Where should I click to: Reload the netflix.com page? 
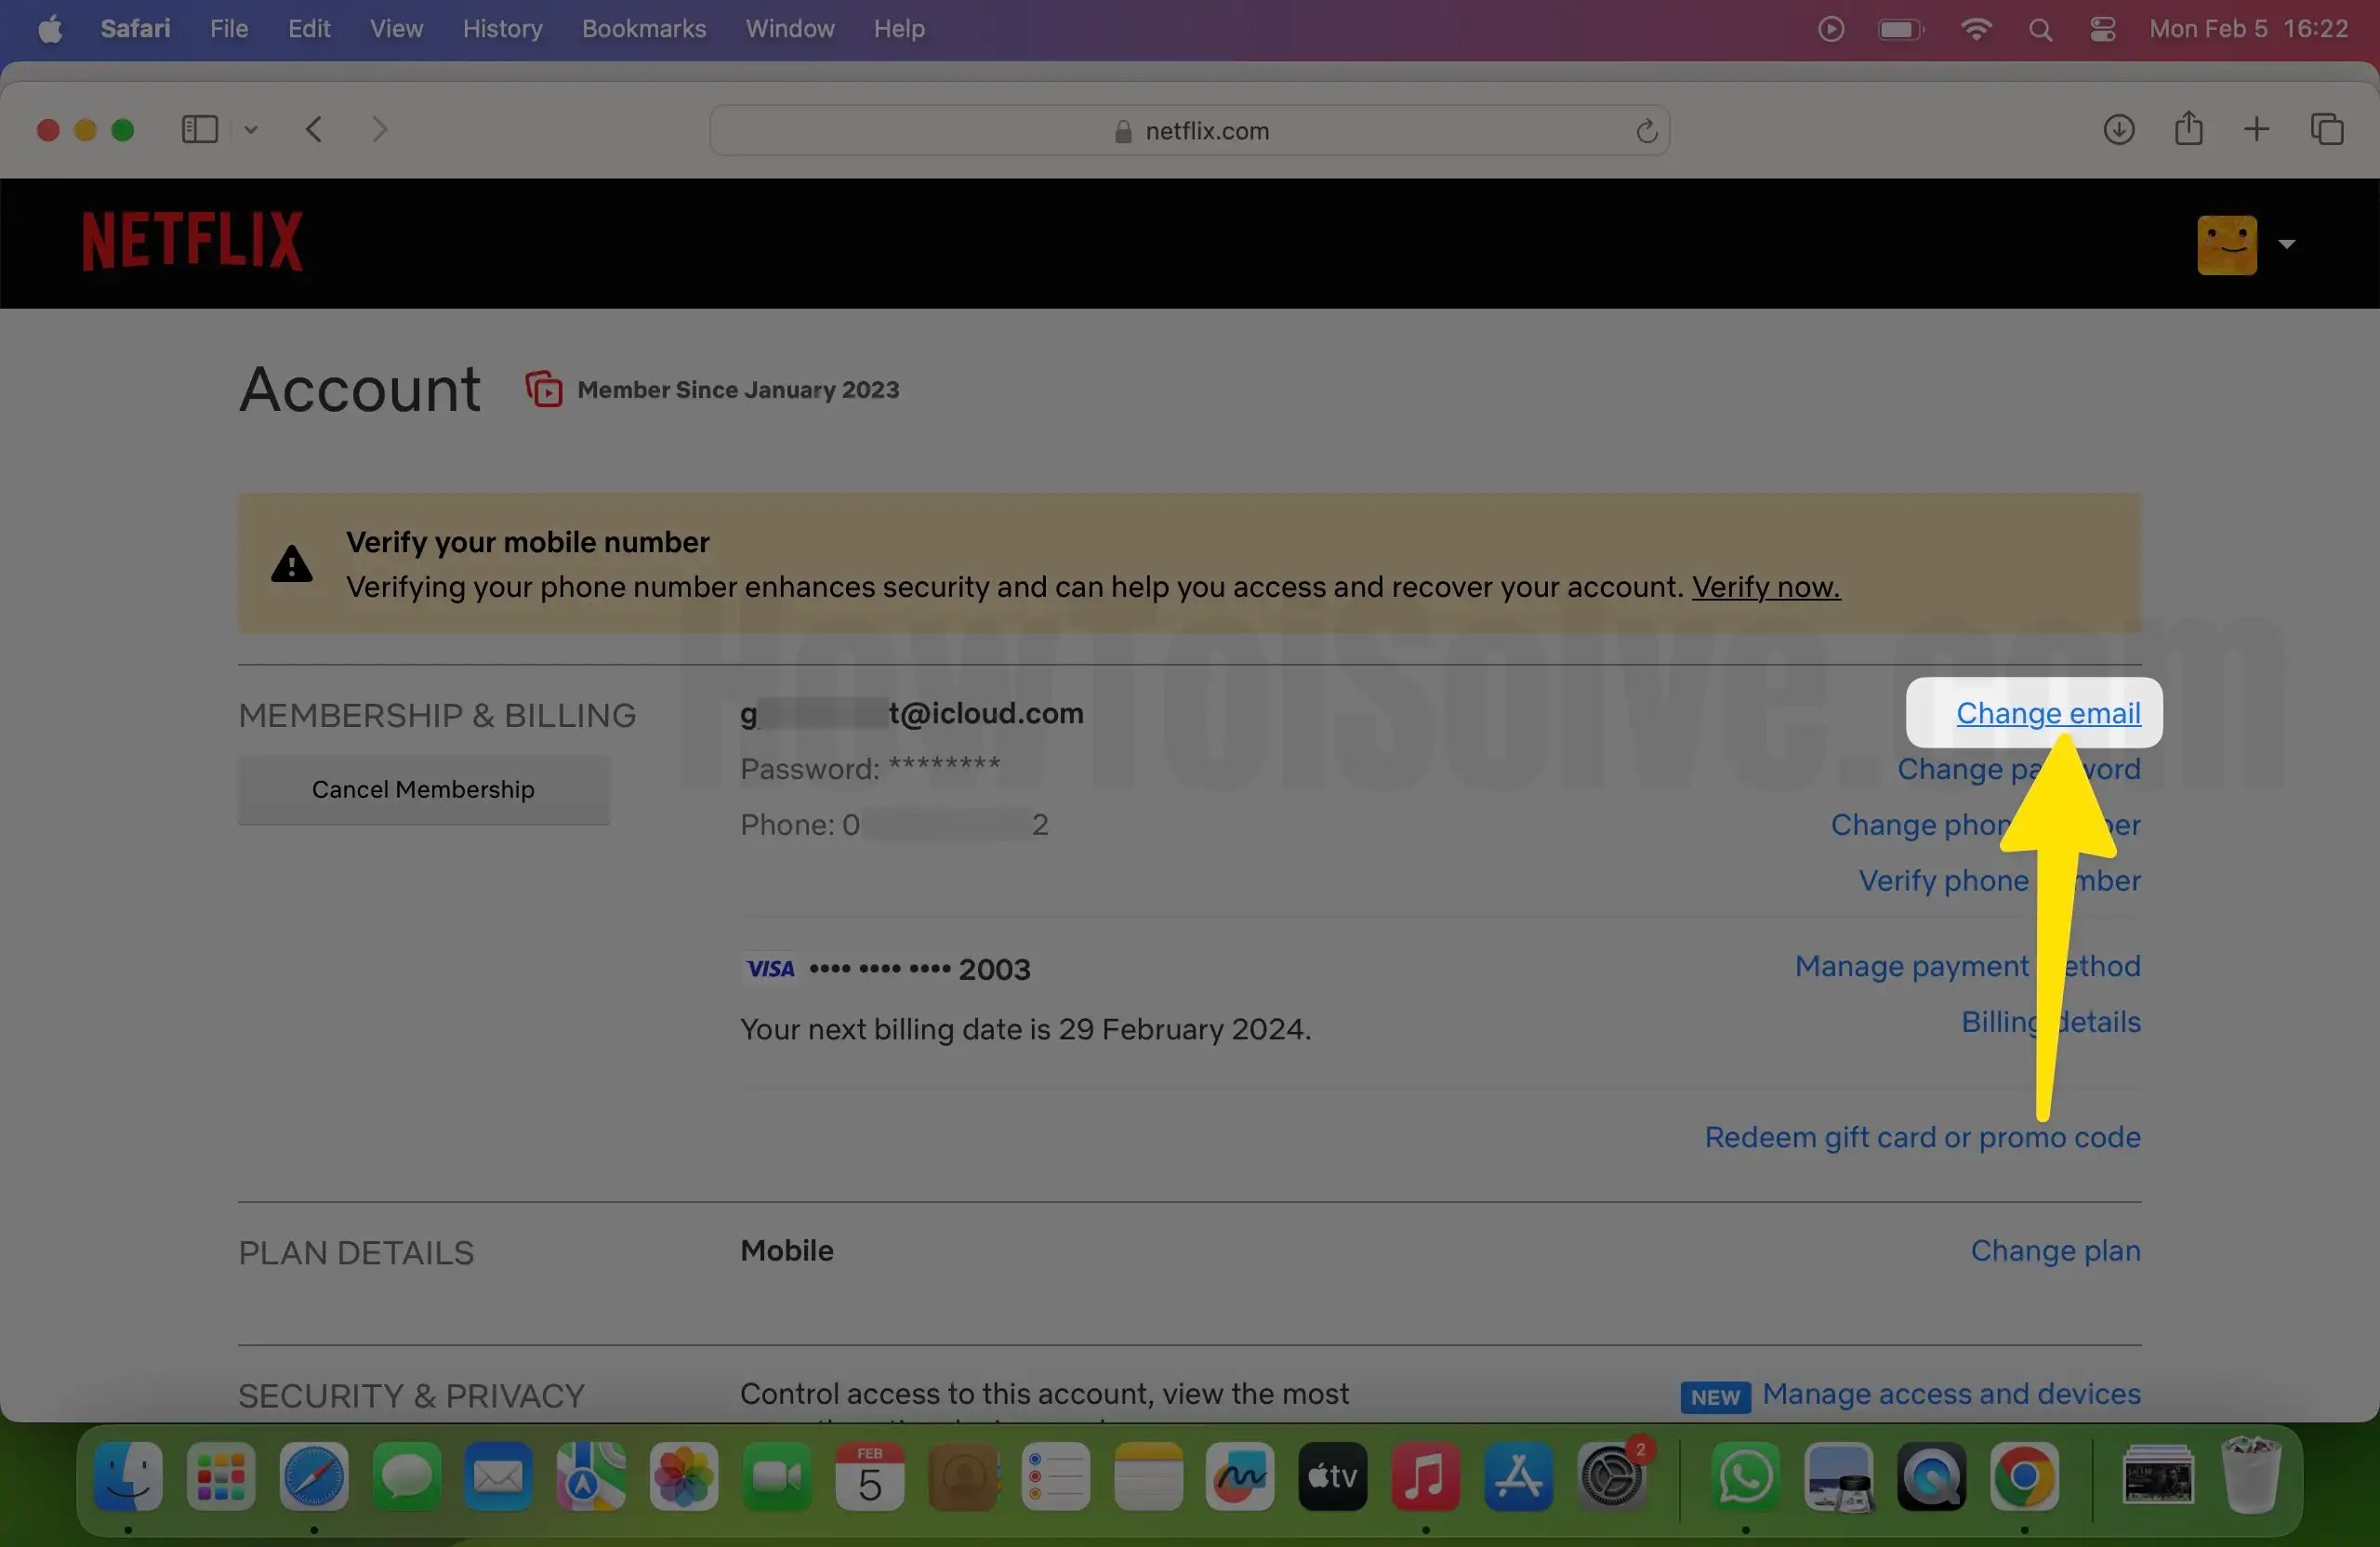point(1646,130)
